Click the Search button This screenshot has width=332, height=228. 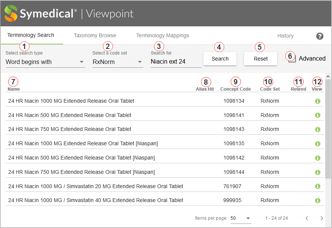[x=220, y=59]
